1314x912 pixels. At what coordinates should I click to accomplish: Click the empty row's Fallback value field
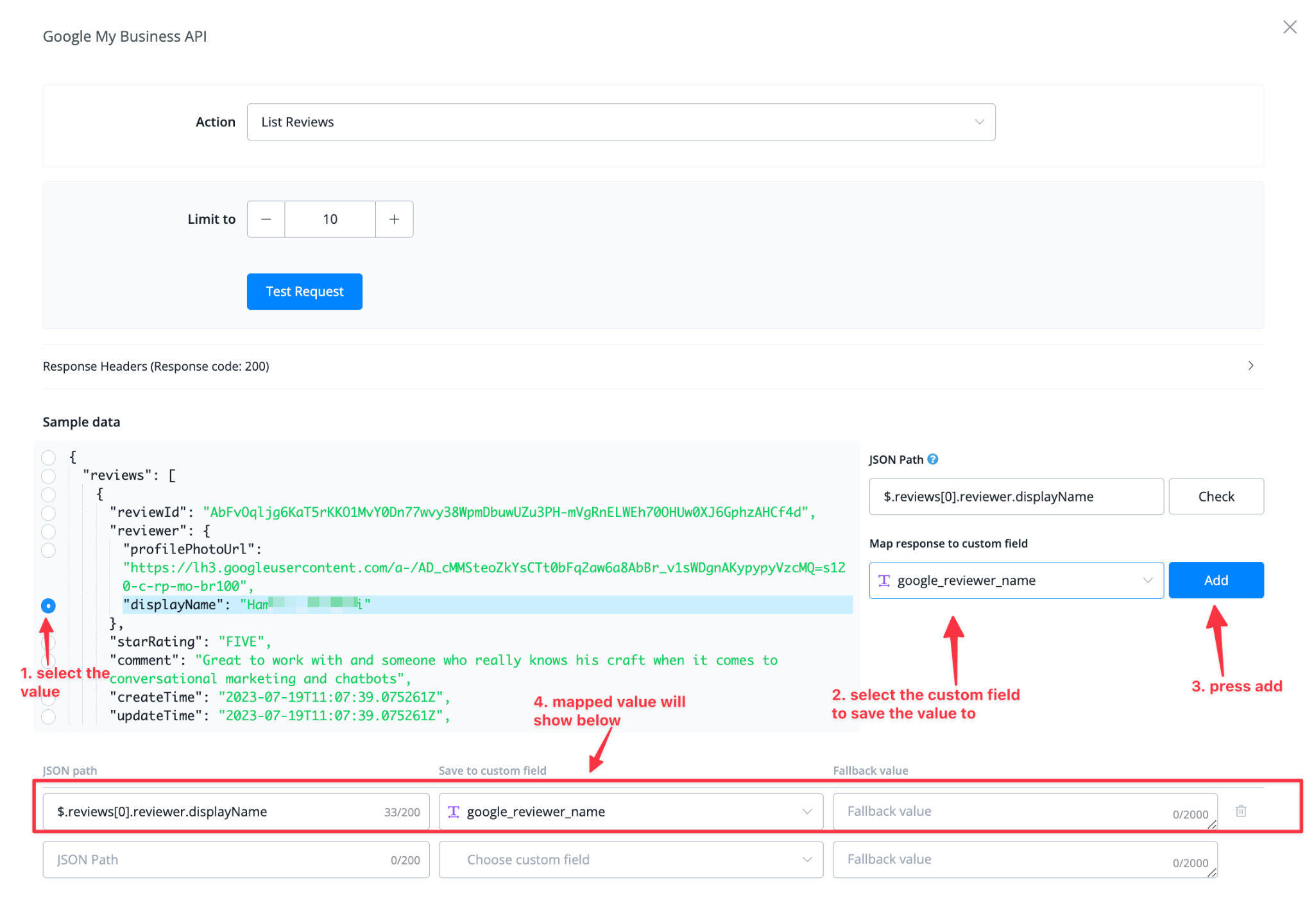coord(1025,860)
